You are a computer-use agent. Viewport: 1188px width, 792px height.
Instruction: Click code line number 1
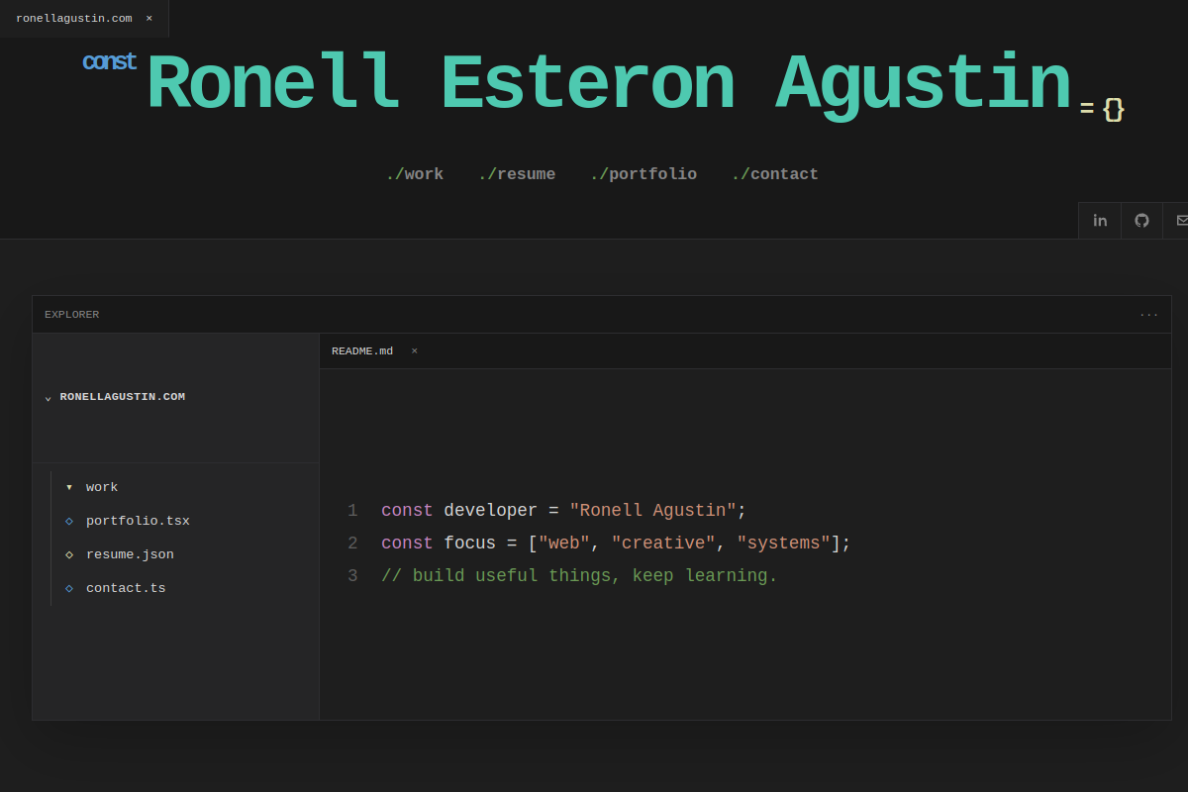coord(352,511)
